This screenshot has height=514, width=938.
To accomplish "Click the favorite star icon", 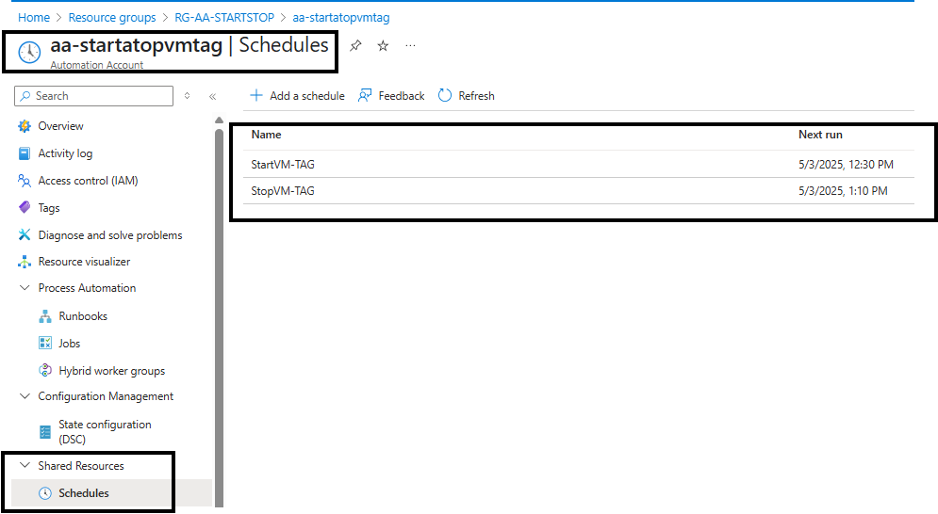I will (x=383, y=45).
